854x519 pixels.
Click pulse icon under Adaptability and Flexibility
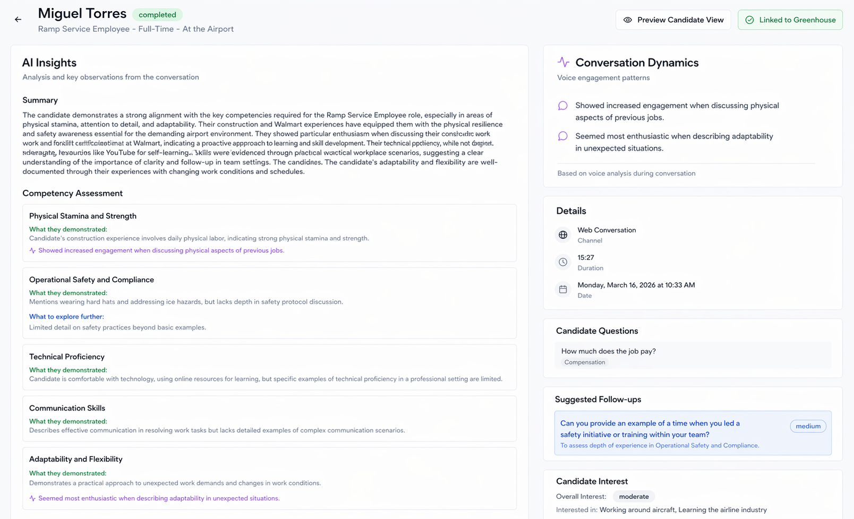[32, 498]
